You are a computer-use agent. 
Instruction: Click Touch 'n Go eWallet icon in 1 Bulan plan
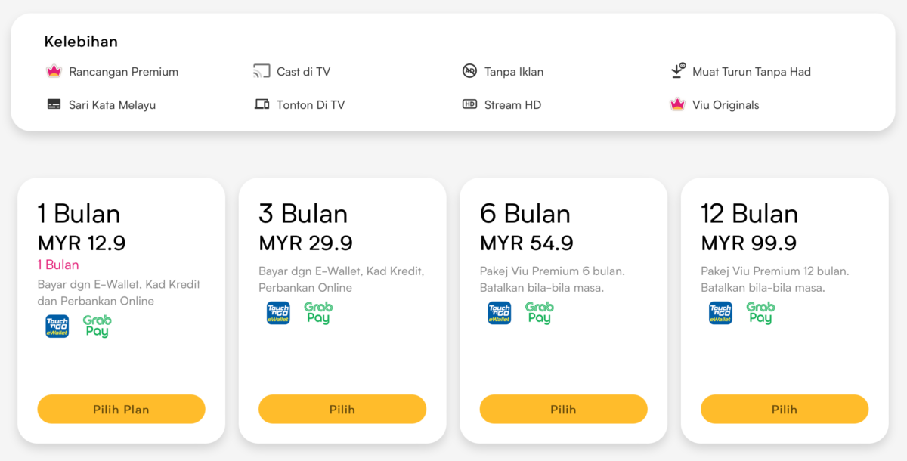[x=57, y=326]
